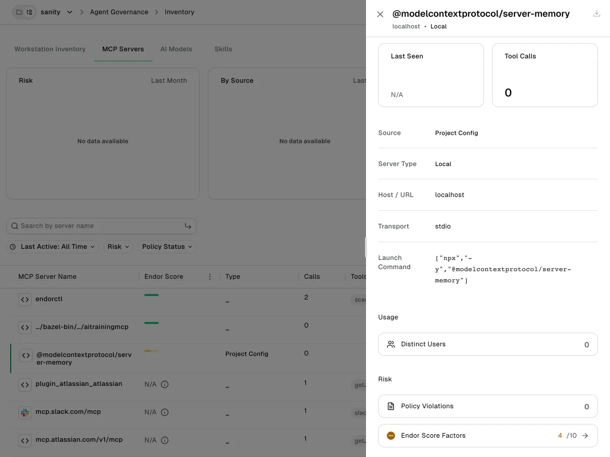
Task: Sort by MCP Server Name column
Action: 47,277
